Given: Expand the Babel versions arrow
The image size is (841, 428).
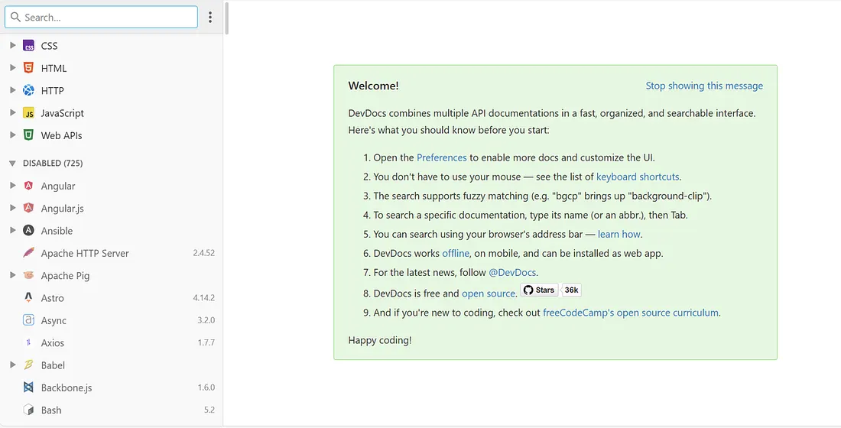Looking at the screenshot, I should click(x=12, y=365).
